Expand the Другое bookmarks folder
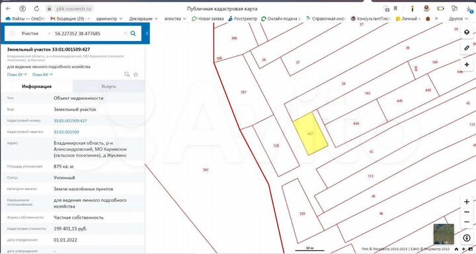The height and width of the screenshot is (254, 476). point(458,19)
